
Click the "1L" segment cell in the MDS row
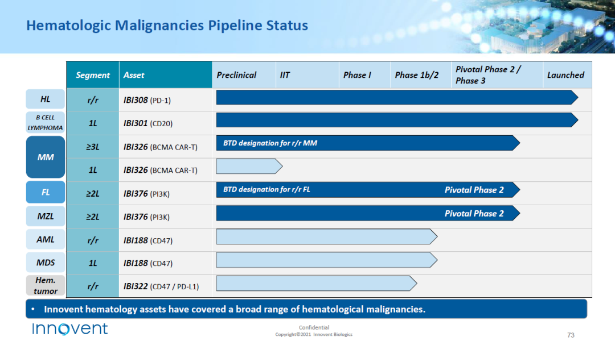pyautogui.click(x=93, y=263)
